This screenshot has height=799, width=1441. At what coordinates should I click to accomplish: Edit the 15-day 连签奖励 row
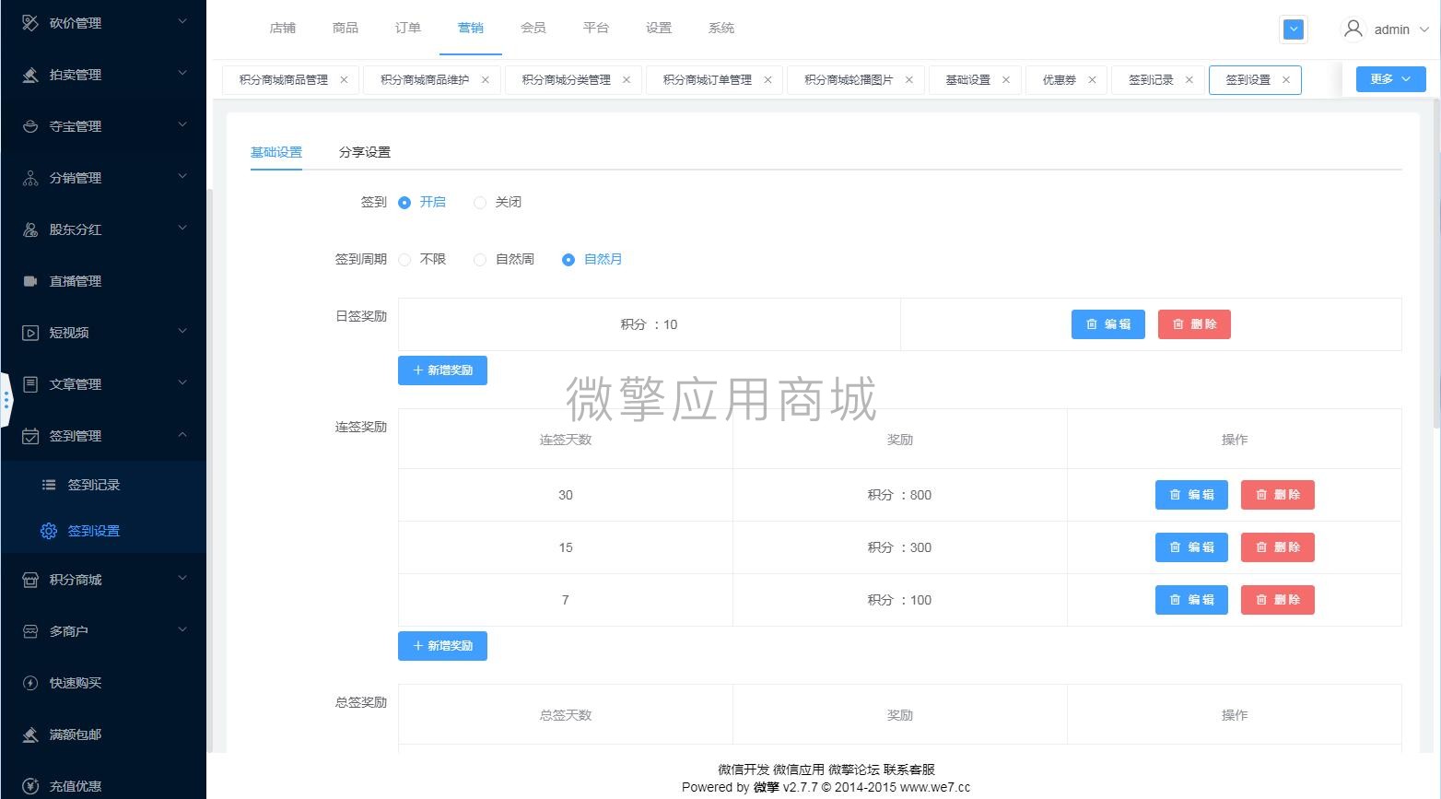coord(1192,547)
